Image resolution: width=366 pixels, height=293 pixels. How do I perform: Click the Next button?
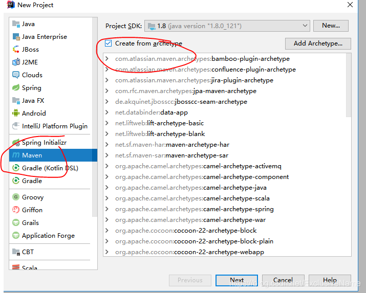click(236, 280)
